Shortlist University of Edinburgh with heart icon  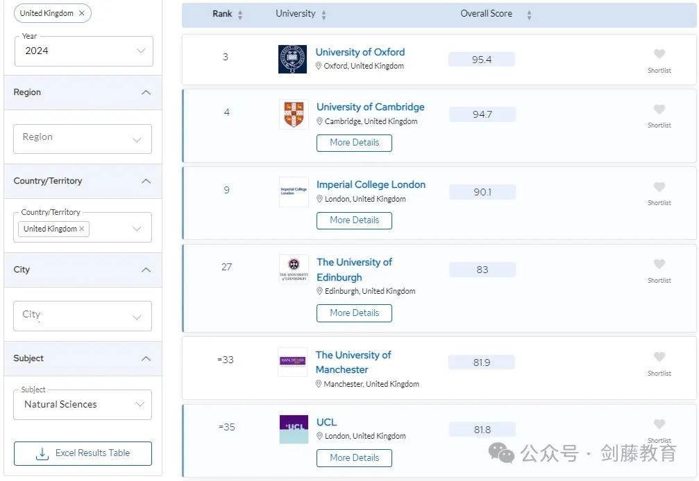(x=659, y=264)
